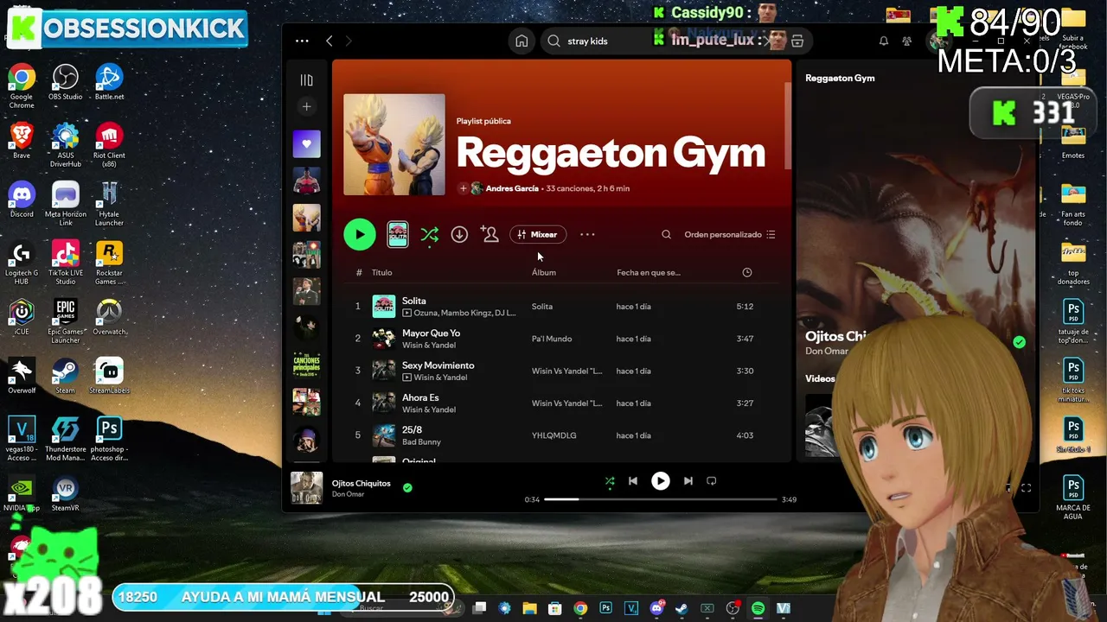This screenshot has width=1107, height=622.
Task: Toggle repeat in the player bar
Action: [712, 481]
